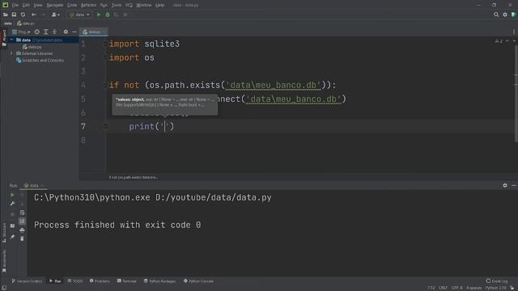Toggle scroll to end in Run console
Image resolution: width=518 pixels, height=291 pixels.
22,221
